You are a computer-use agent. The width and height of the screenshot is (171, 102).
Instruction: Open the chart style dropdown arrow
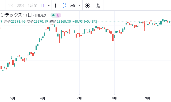click(80, 5)
